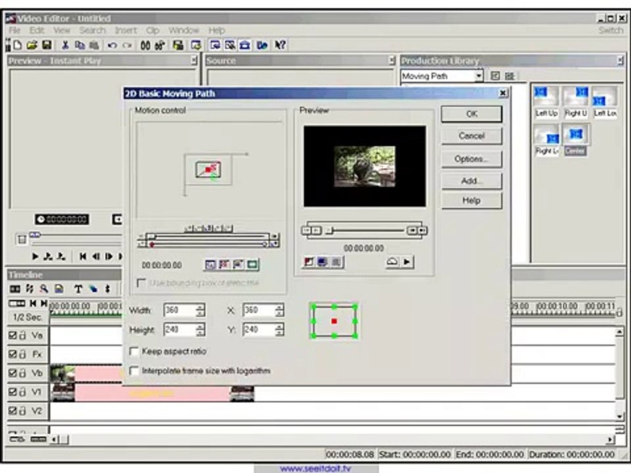The image size is (631, 473).
Task: Toggle the Vb track enable checkbox
Action: (12, 373)
